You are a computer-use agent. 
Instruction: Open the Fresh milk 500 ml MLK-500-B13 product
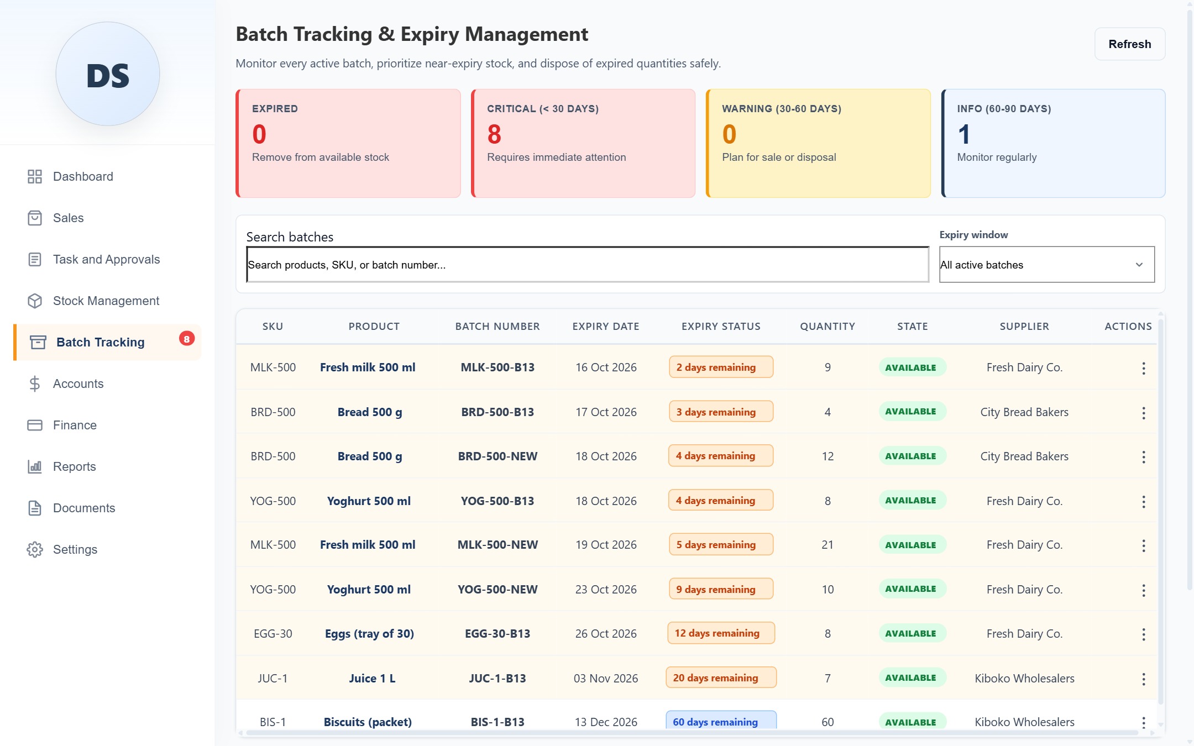[x=368, y=367]
